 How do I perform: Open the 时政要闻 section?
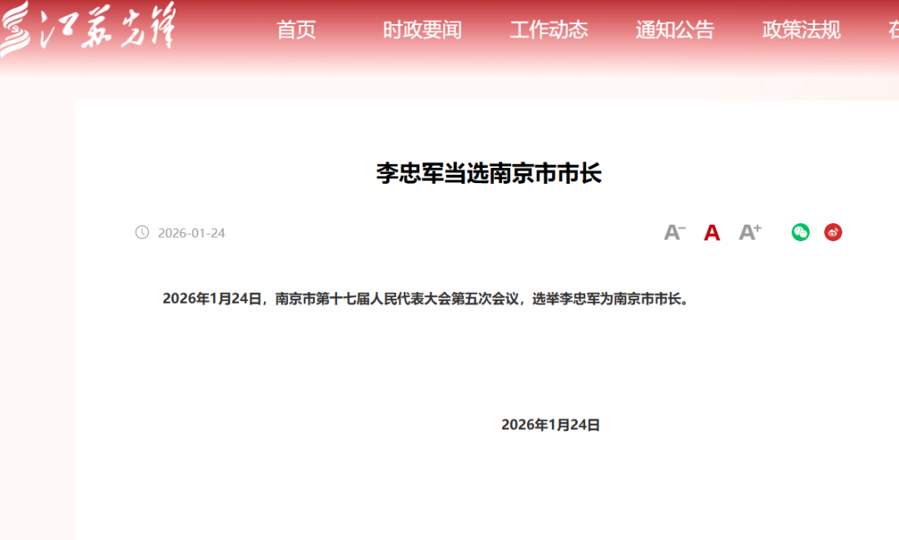[x=422, y=30]
